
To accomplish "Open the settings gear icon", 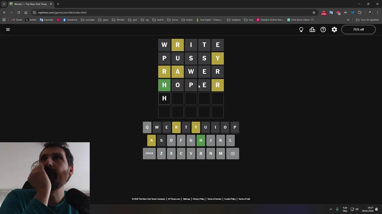I will point(334,29).
